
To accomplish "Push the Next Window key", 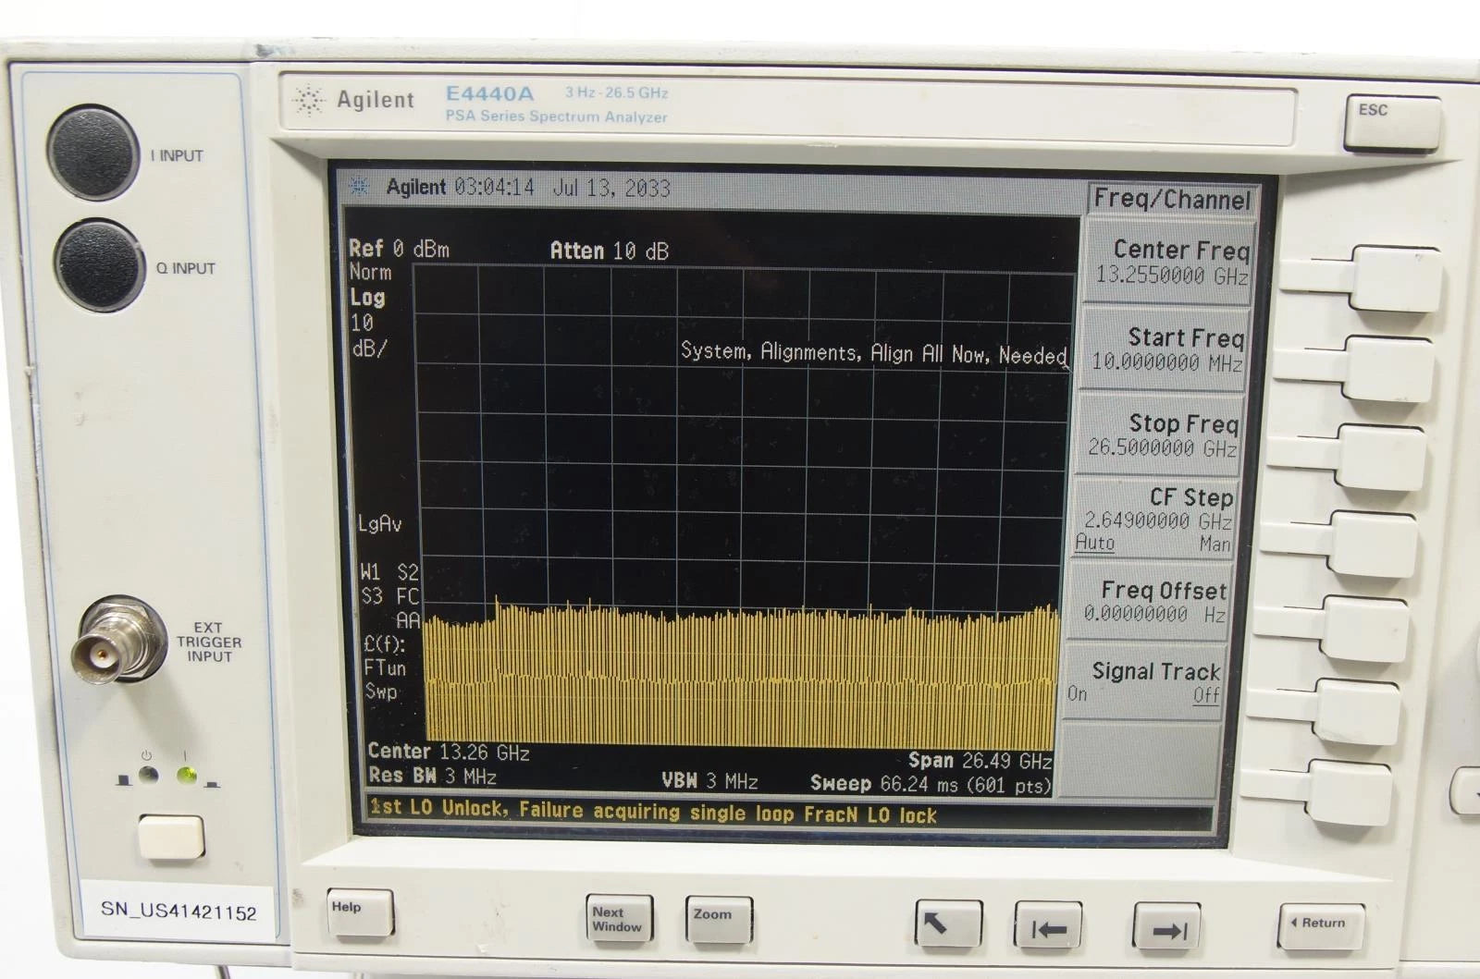I will click(619, 918).
